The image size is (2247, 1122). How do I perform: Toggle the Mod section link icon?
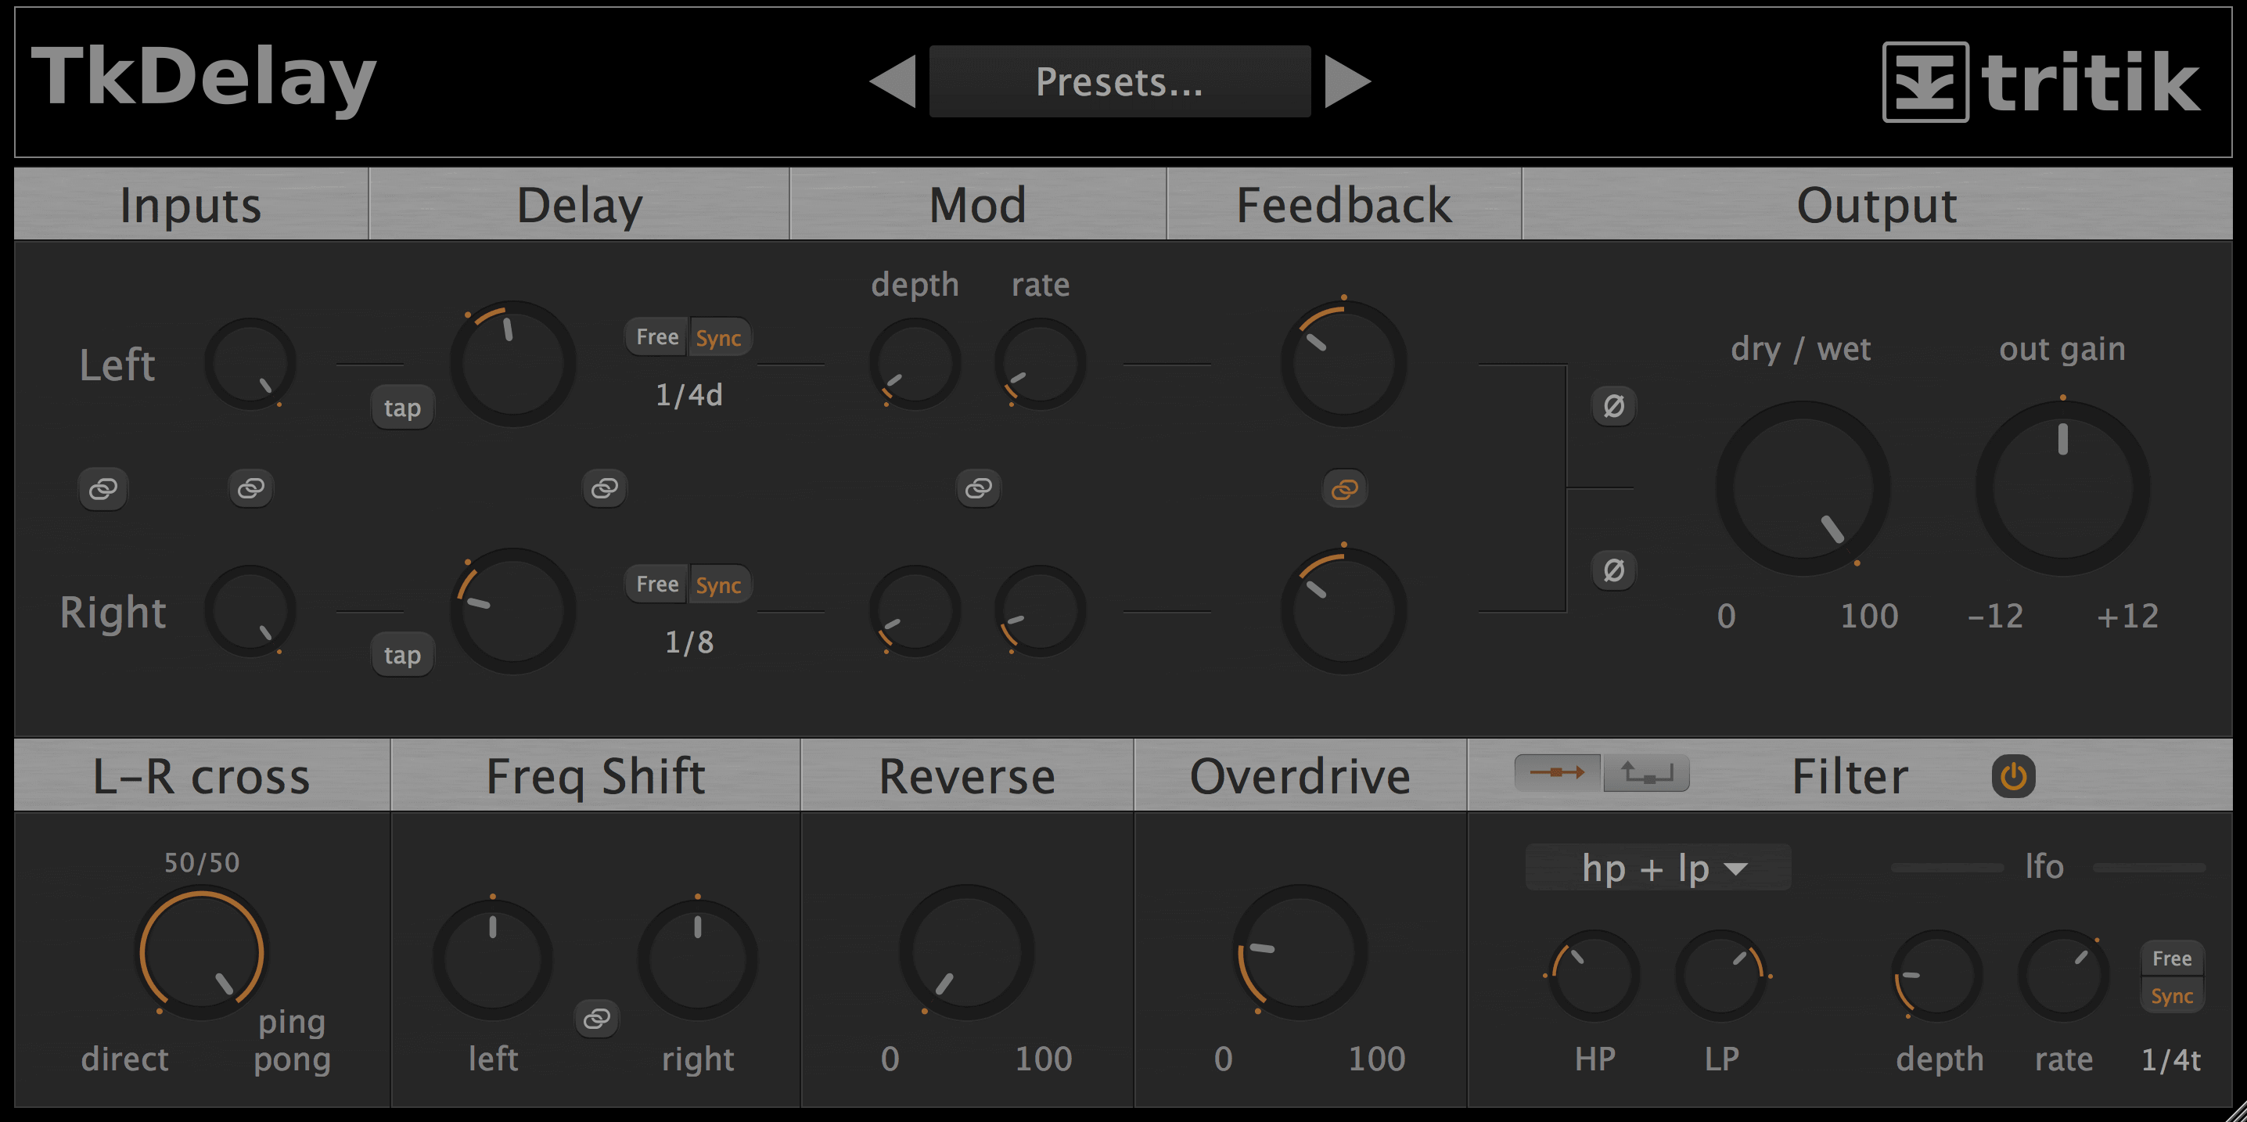979,487
